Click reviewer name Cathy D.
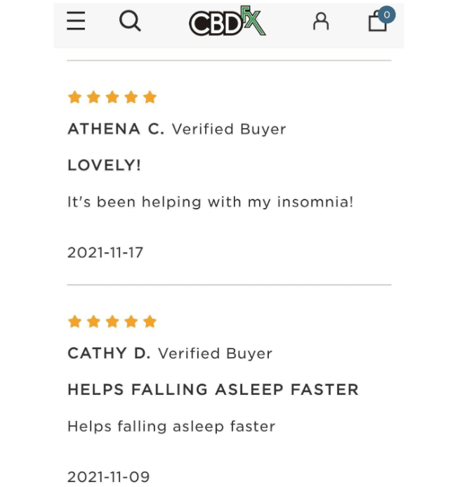The image size is (455, 487). click(109, 353)
